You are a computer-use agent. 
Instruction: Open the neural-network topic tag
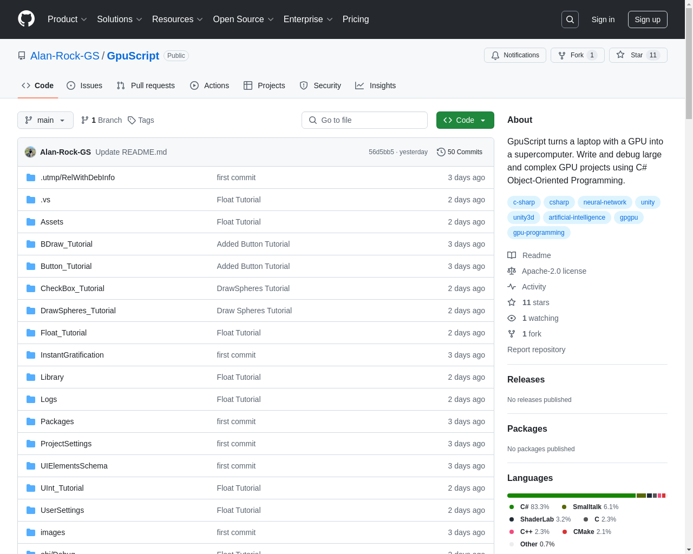pyautogui.click(x=605, y=202)
